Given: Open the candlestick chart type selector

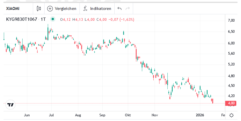Looking at the screenshot, I should (x=39, y=8).
